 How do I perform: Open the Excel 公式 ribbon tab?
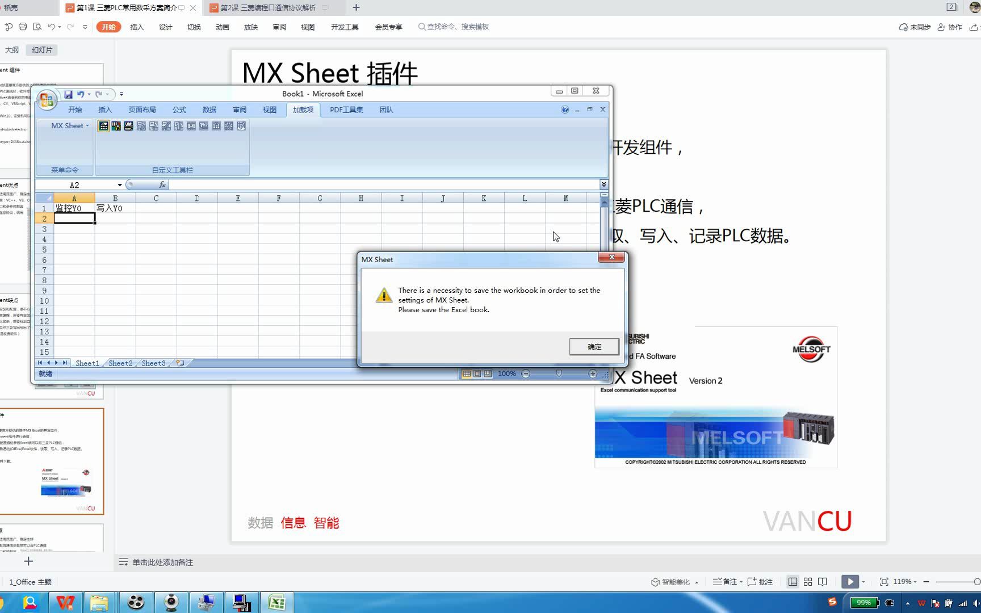point(179,110)
